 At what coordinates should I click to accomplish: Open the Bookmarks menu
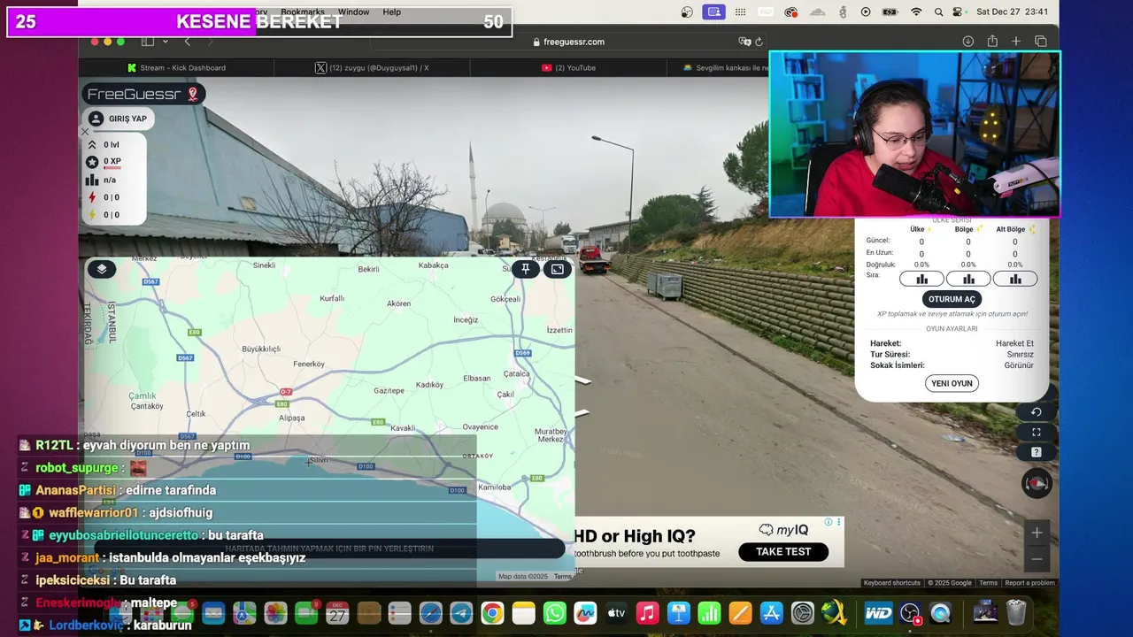click(302, 12)
